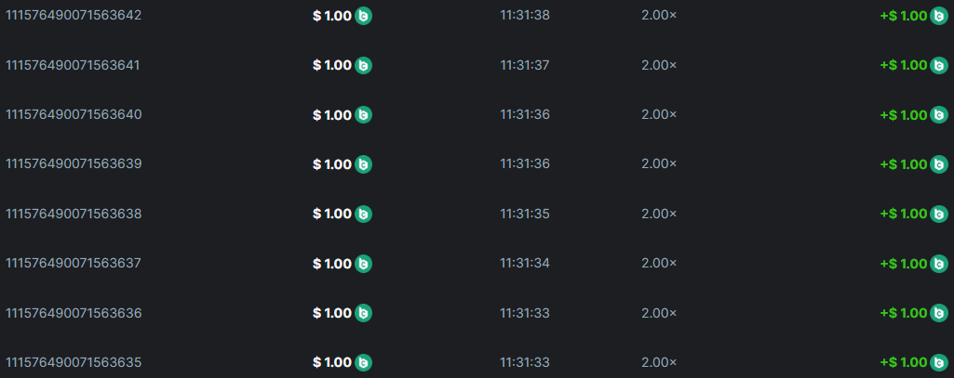The height and width of the screenshot is (378, 954).
Task: Click the 11:31:34 timestamp
Action: point(525,263)
